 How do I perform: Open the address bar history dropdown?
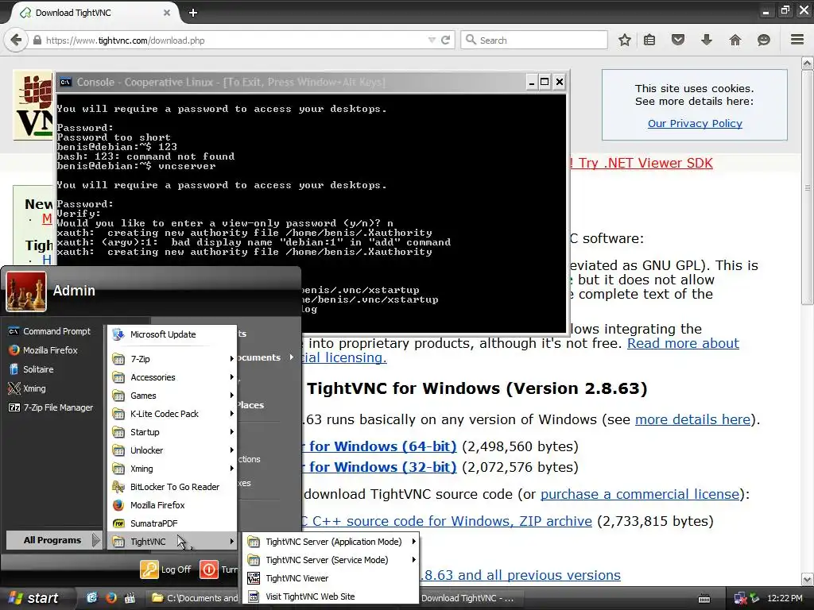[432, 40]
